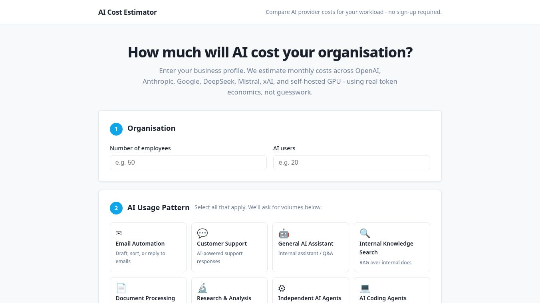Click the 'AI users' label

(284, 148)
